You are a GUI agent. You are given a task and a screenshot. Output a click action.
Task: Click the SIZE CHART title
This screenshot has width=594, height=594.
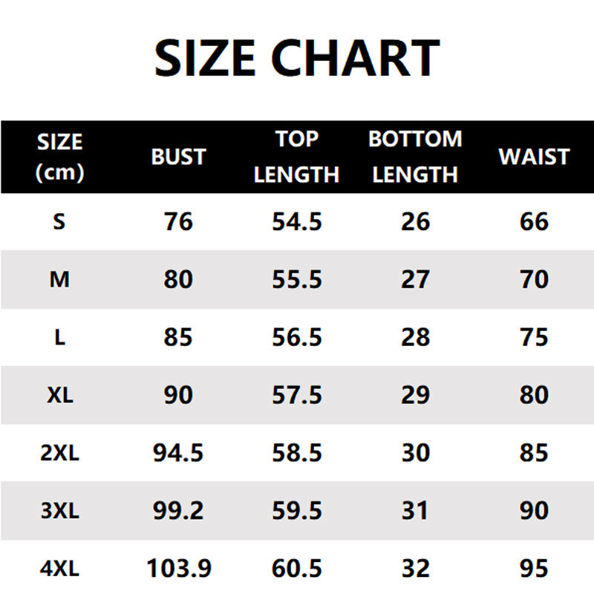coord(297,58)
